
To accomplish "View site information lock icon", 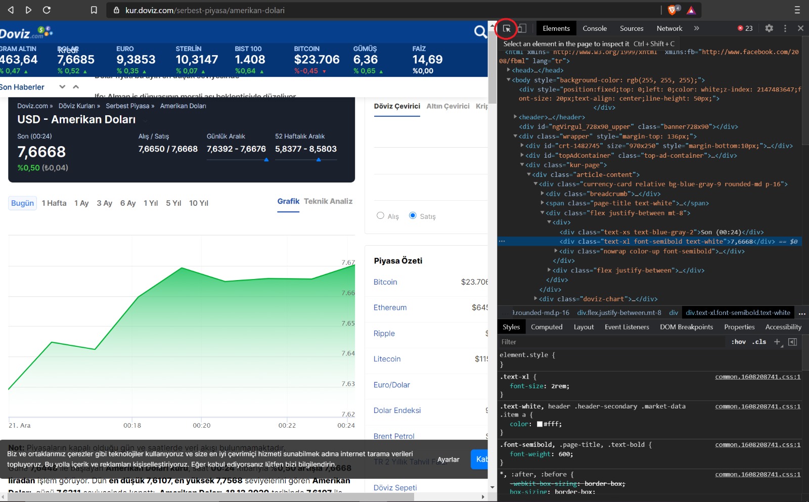I will pyautogui.click(x=116, y=10).
